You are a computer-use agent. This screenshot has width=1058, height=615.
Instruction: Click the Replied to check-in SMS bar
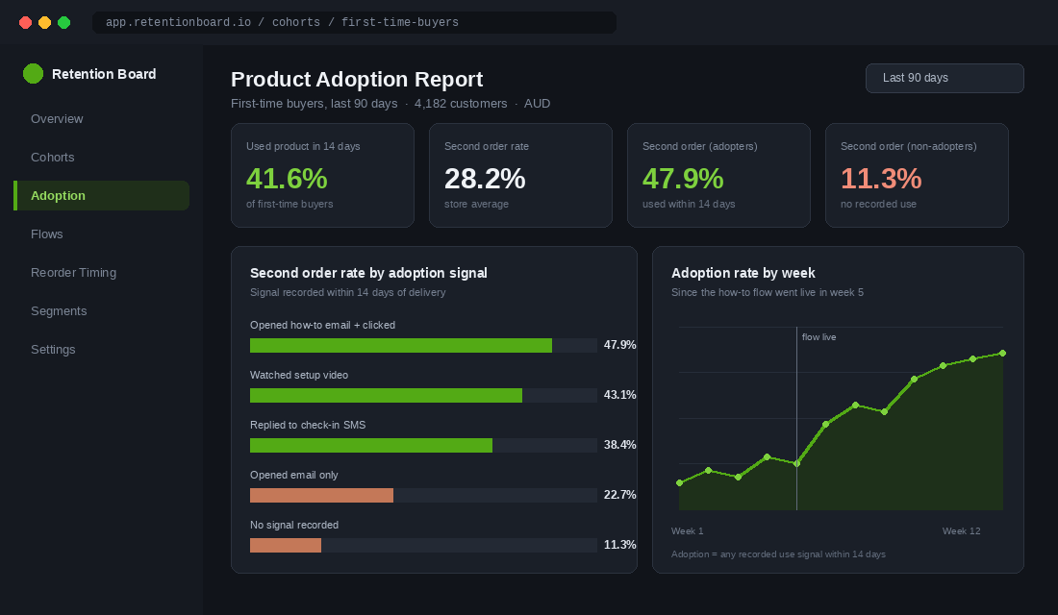(x=371, y=445)
